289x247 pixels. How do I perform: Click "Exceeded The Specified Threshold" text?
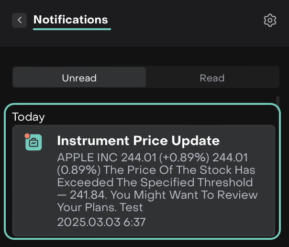155,182
